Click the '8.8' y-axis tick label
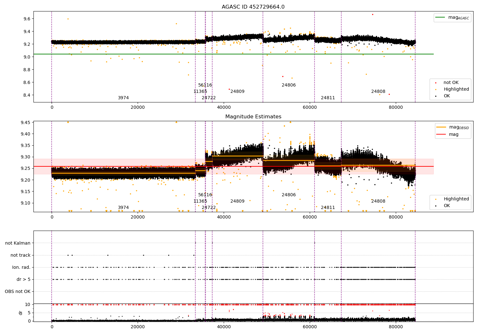 (27, 70)
